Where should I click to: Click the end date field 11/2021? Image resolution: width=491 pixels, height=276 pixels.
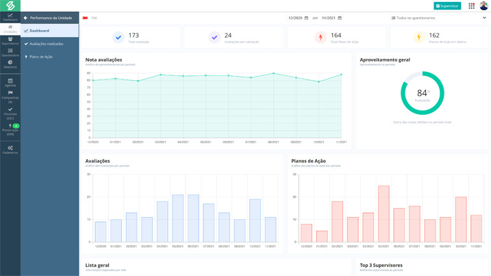tap(329, 18)
